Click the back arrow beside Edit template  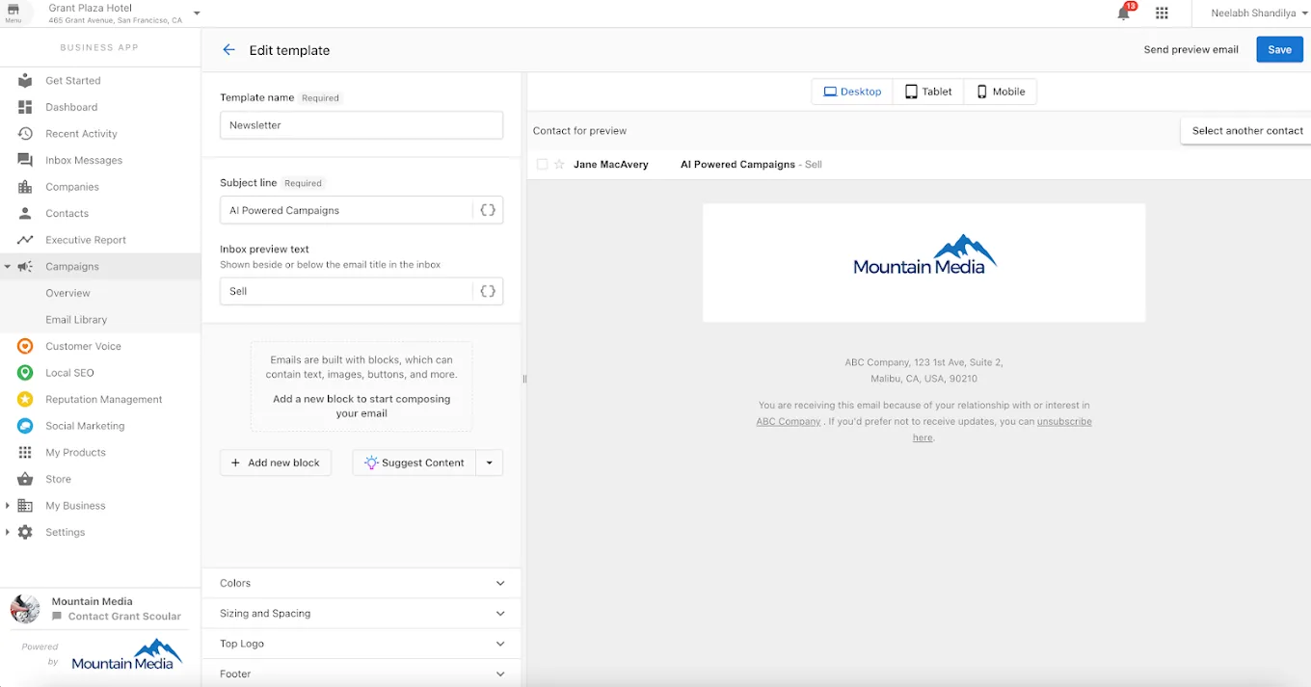[228, 50]
